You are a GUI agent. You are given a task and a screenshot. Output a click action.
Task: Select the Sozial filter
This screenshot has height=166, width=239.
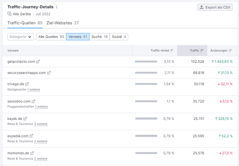pyautogui.click(x=119, y=37)
